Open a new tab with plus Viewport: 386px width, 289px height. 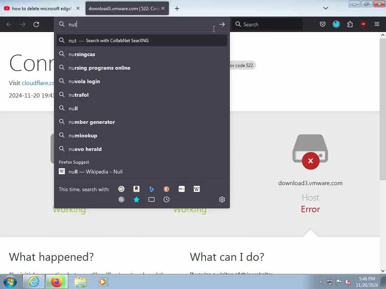pos(177,9)
